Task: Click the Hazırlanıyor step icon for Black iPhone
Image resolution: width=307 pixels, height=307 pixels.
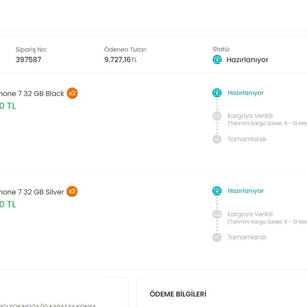Action: tap(217, 93)
